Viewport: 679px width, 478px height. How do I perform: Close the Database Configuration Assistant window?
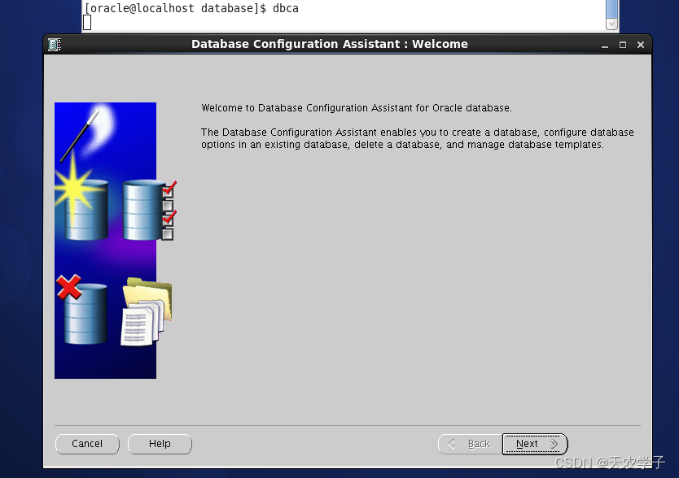(x=641, y=45)
